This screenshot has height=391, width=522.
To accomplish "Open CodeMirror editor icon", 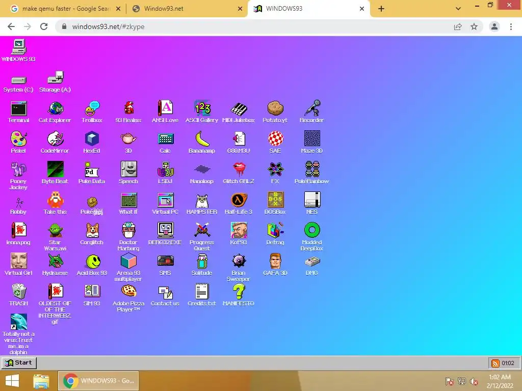I will (55, 143).
